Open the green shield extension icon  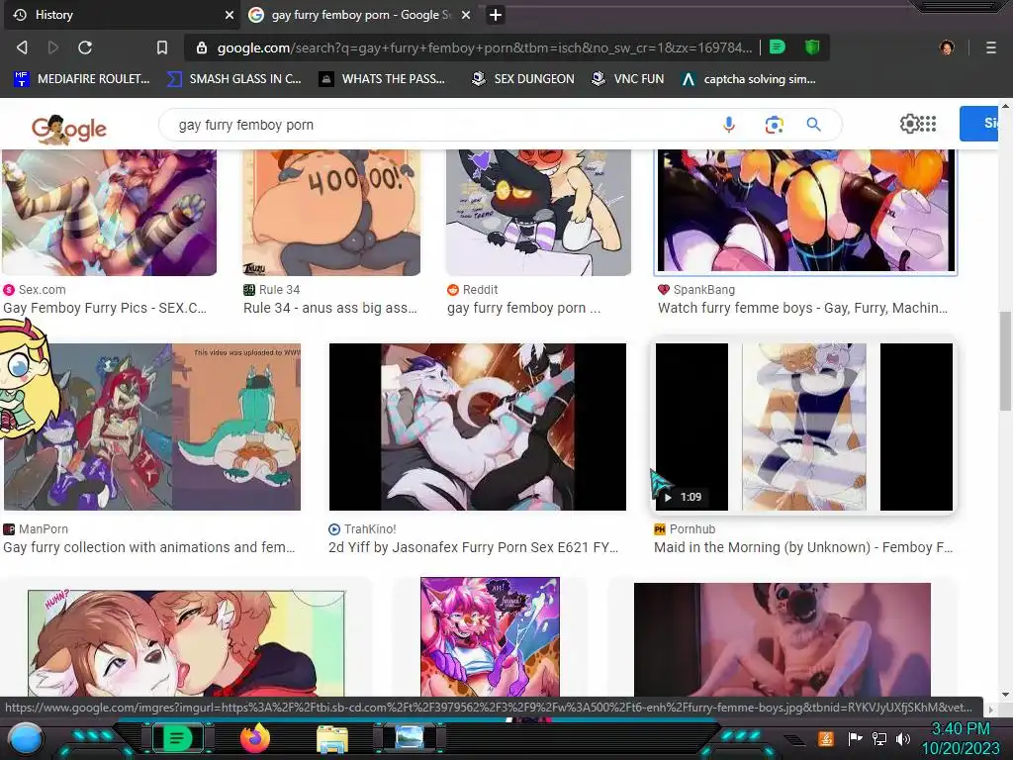point(812,47)
